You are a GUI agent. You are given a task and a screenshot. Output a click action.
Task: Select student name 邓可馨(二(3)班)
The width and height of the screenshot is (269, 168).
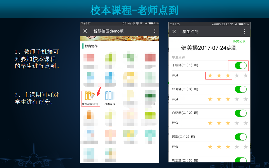pyautogui.click(x=185, y=89)
